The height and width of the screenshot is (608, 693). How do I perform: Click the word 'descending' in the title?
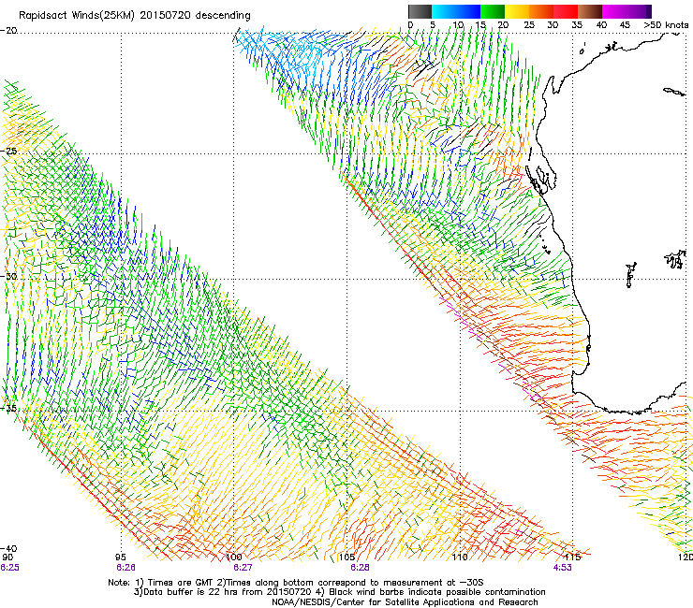(223, 16)
